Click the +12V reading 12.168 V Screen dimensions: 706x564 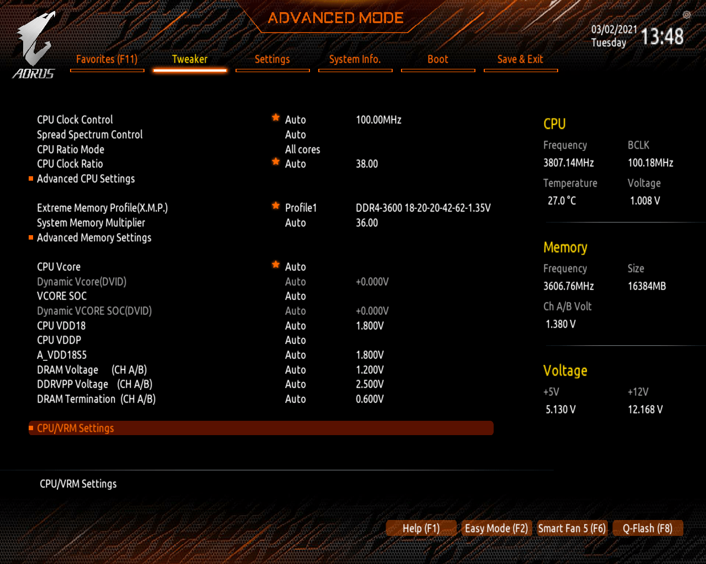[645, 409]
